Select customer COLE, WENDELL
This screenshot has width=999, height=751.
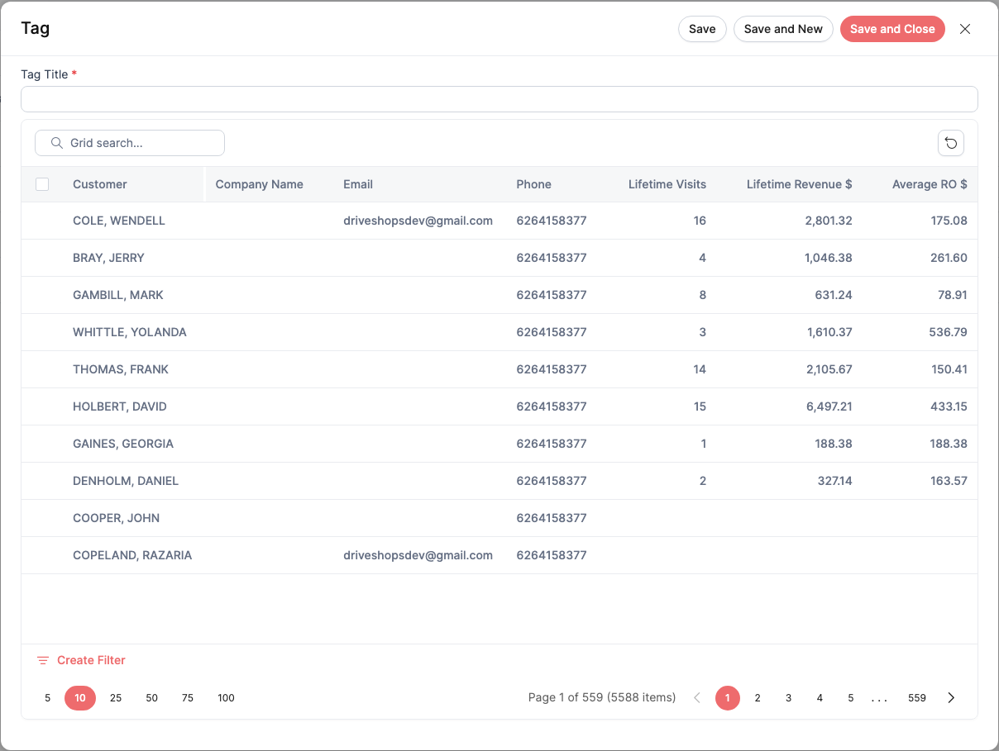(x=119, y=221)
